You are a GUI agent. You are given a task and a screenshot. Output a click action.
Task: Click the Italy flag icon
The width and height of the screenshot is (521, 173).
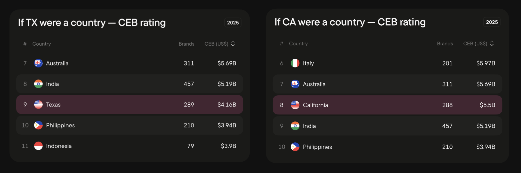point(295,63)
